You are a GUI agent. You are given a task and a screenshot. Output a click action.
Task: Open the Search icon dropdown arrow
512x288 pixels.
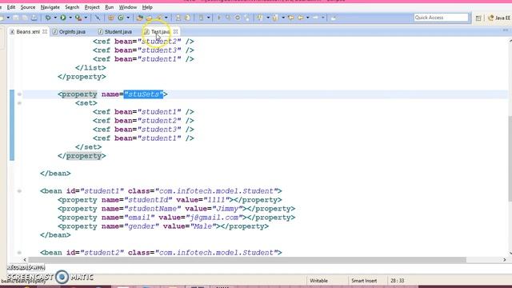pos(166,18)
